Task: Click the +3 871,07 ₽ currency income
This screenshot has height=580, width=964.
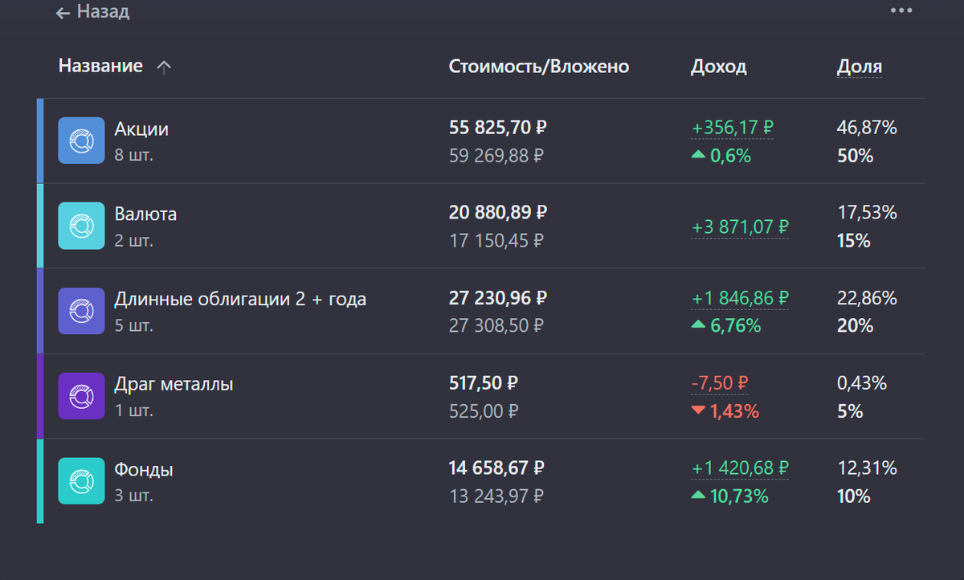Action: pos(740,227)
